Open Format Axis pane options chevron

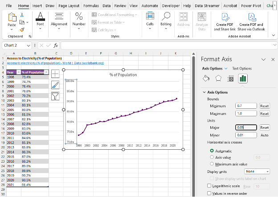[264, 59]
